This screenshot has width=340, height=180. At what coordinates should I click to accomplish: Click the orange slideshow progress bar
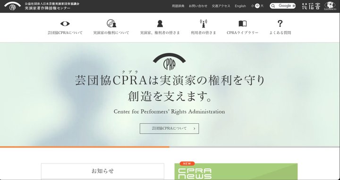click(85, 147)
